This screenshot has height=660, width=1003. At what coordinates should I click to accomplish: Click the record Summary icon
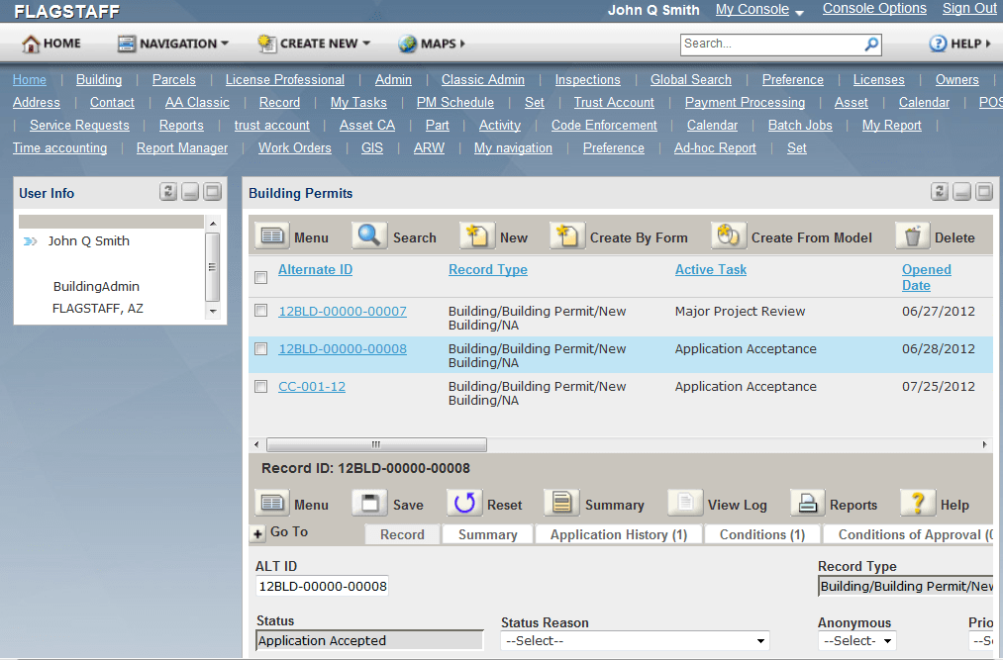[561, 504]
